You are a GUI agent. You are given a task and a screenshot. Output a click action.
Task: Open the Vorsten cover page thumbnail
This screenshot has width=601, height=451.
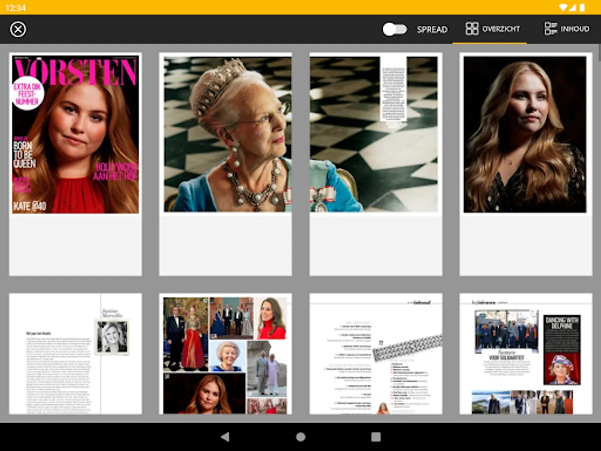point(75,164)
